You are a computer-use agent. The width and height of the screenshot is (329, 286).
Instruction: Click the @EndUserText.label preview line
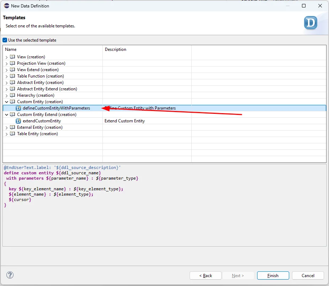pos(62,168)
